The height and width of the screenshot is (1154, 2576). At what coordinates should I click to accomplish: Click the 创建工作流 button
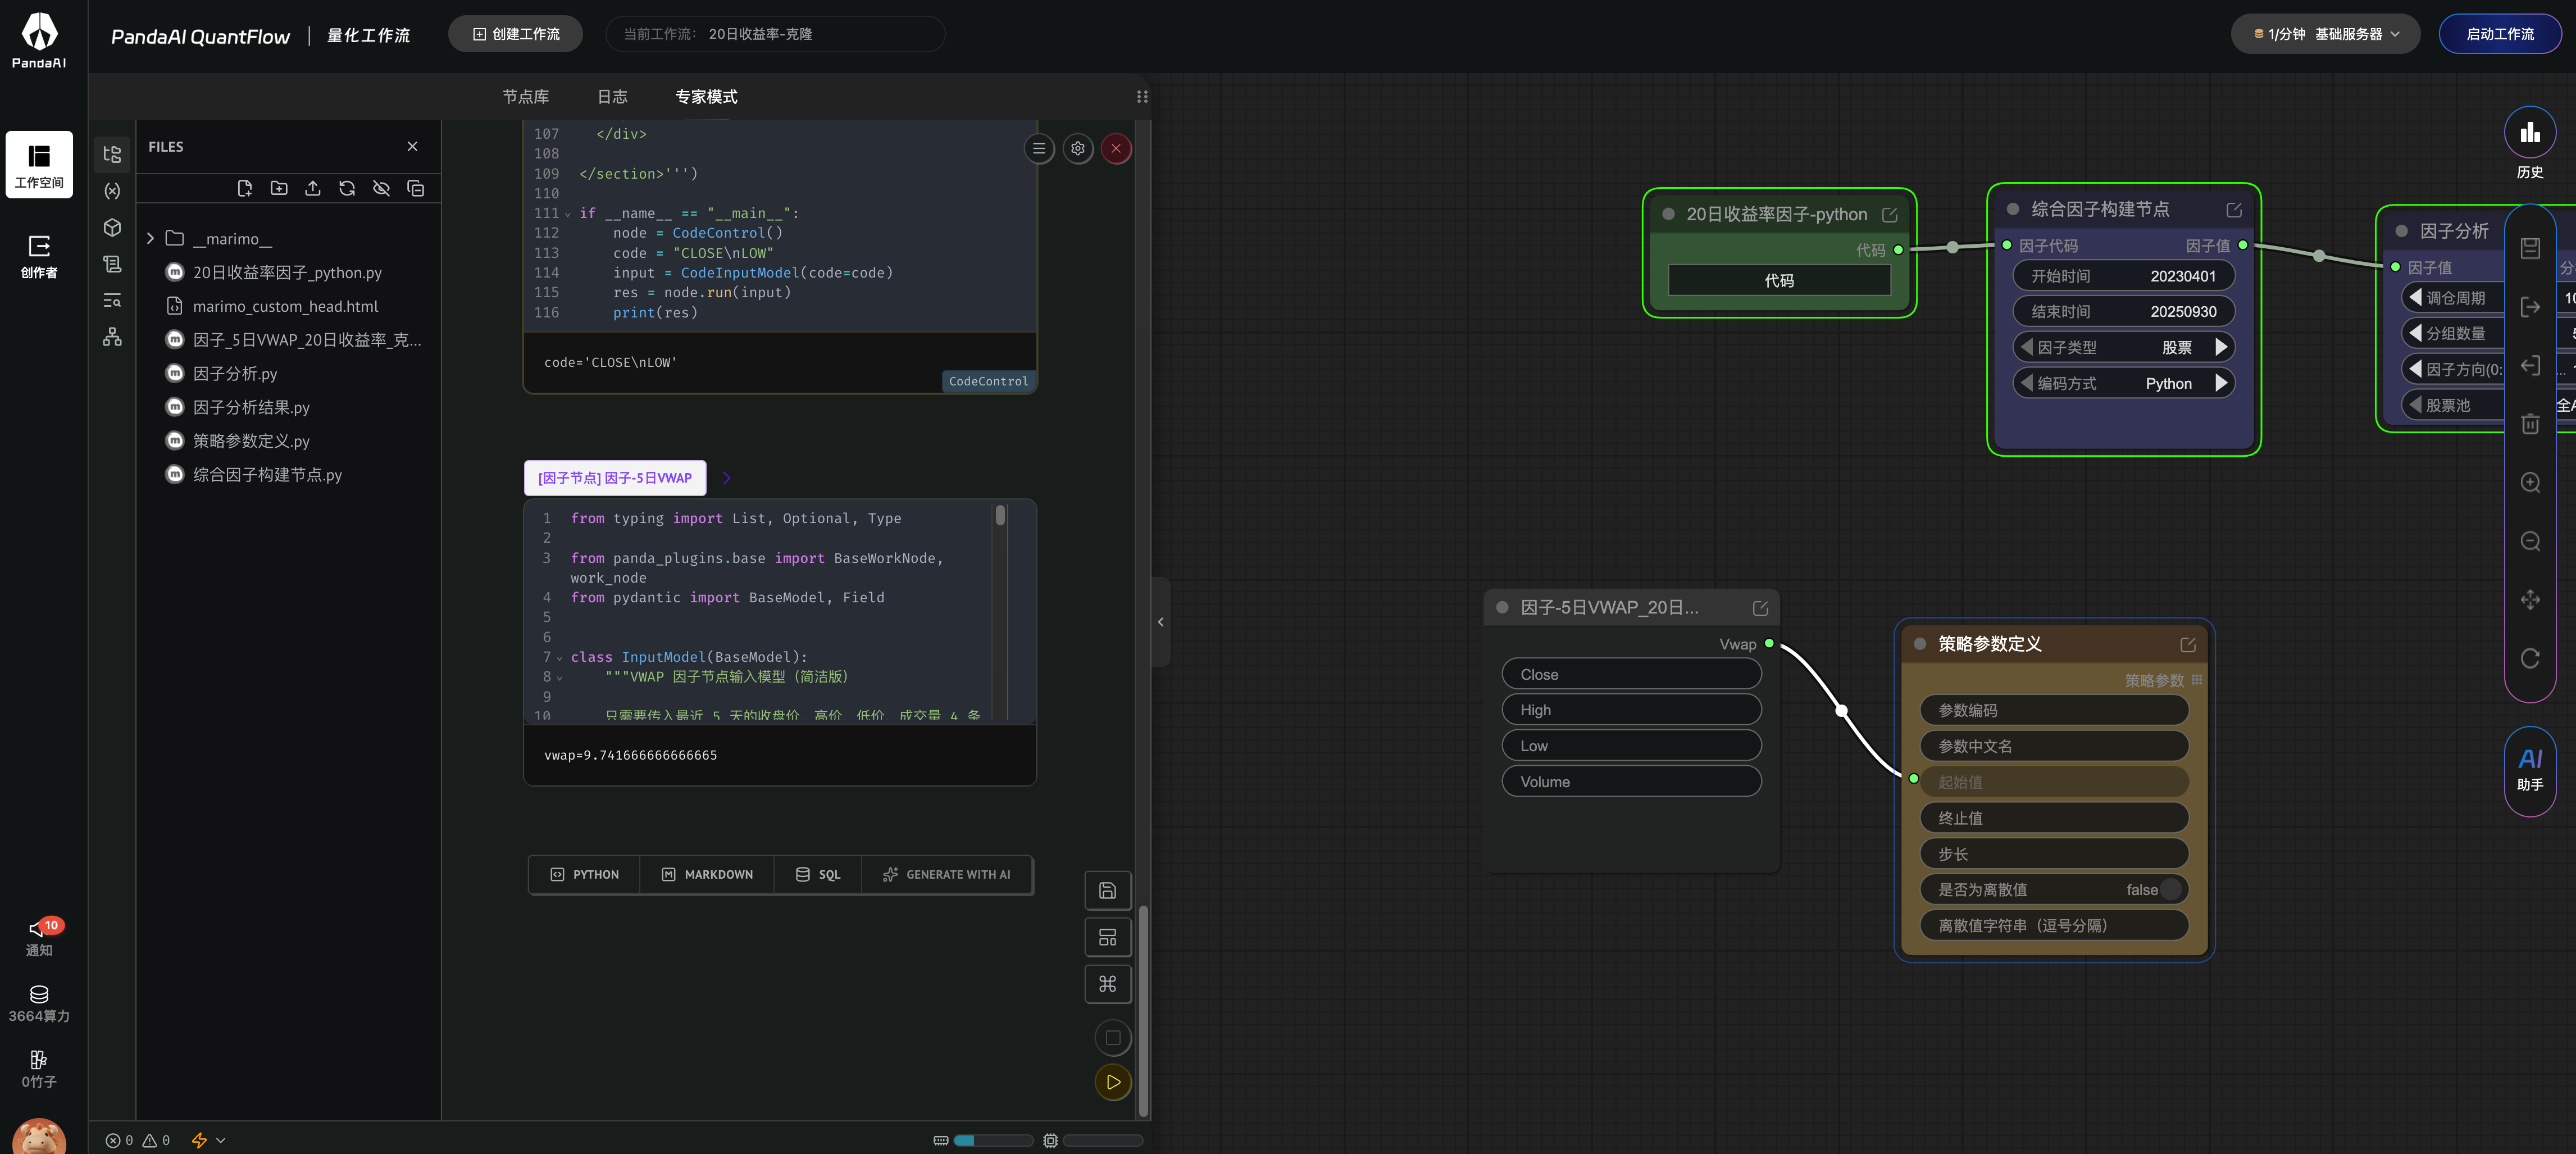click(x=515, y=34)
